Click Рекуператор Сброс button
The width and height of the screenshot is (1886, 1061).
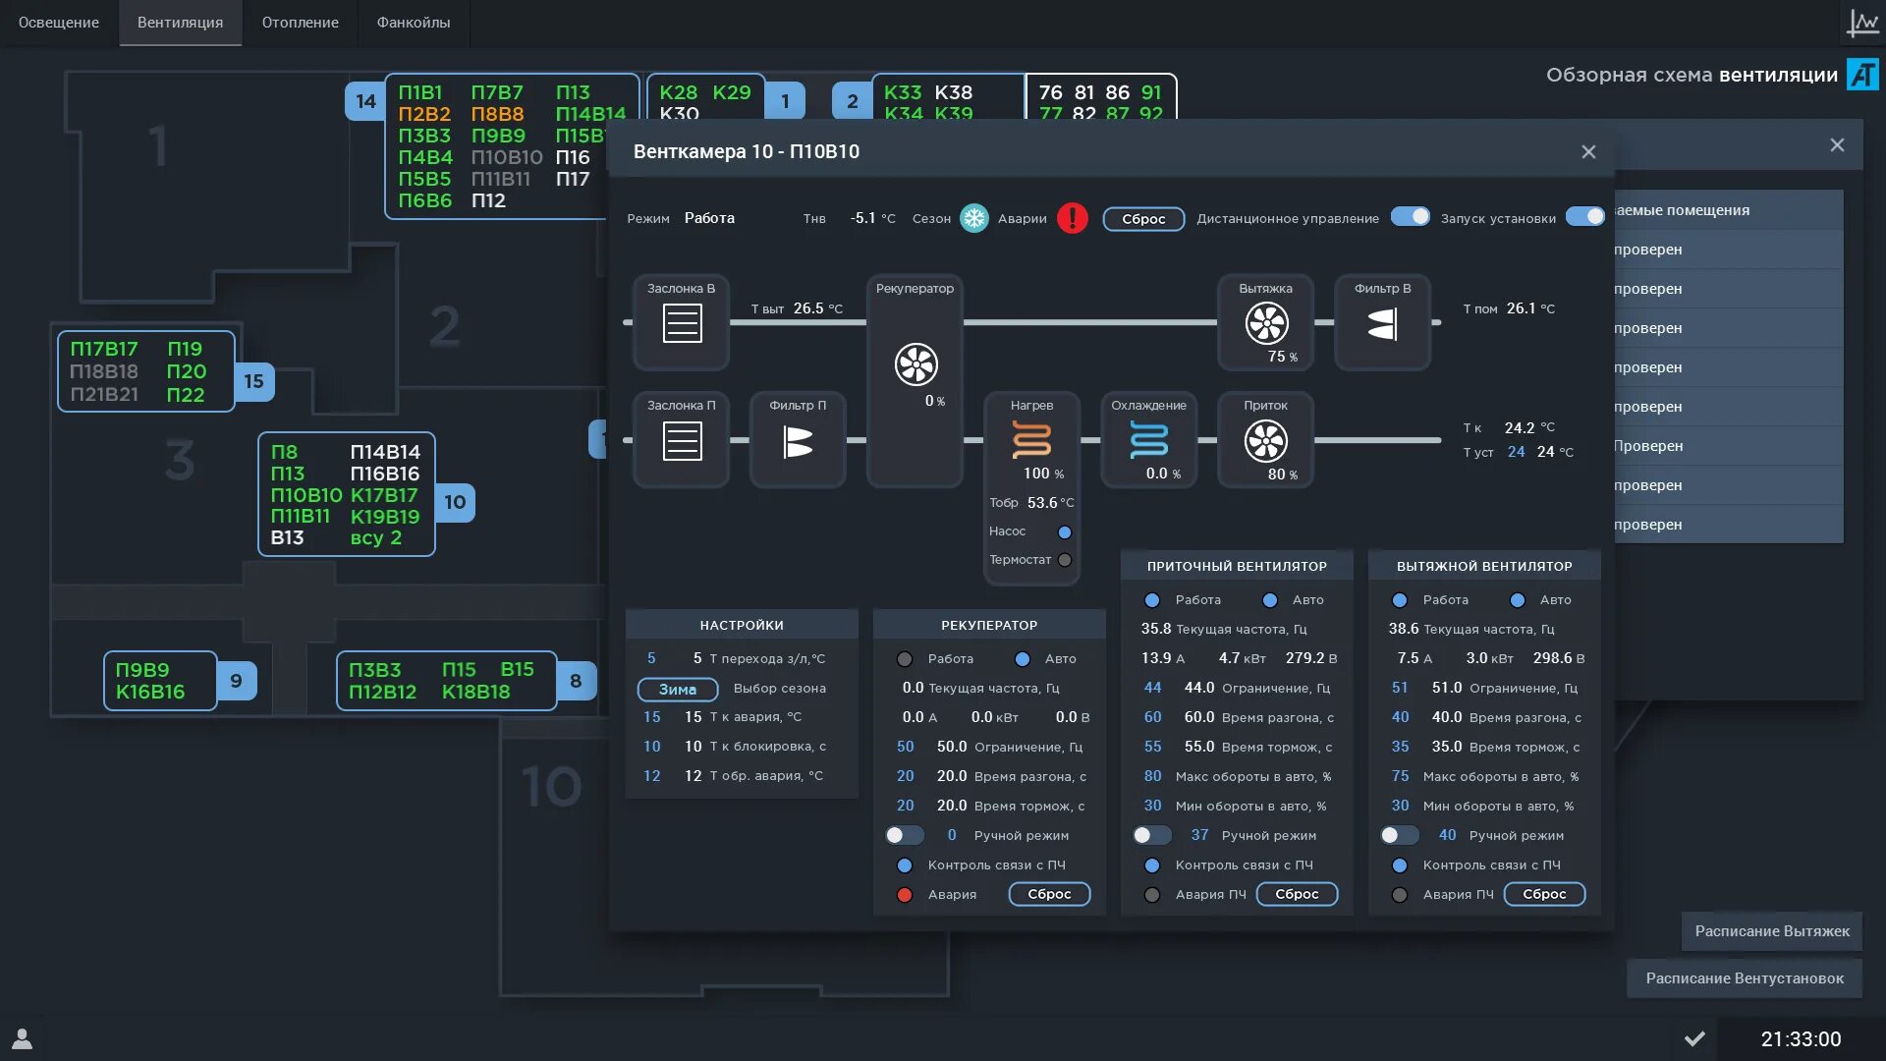pyautogui.click(x=1049, y=894)
